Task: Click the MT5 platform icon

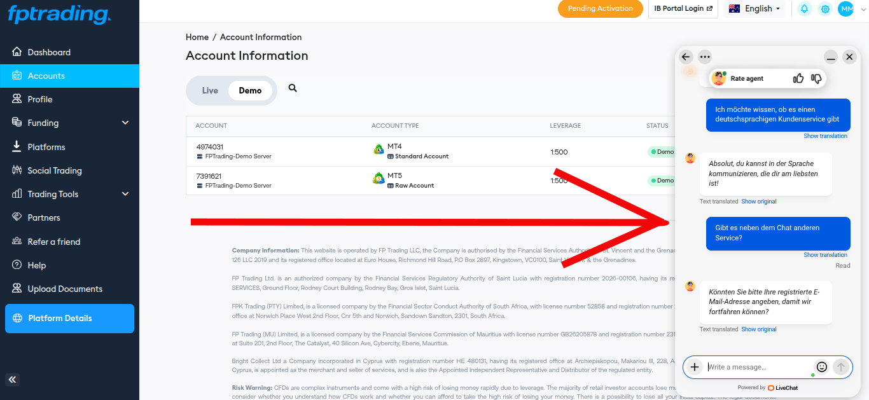Action: pyautogui.click(x=379, y=179)
